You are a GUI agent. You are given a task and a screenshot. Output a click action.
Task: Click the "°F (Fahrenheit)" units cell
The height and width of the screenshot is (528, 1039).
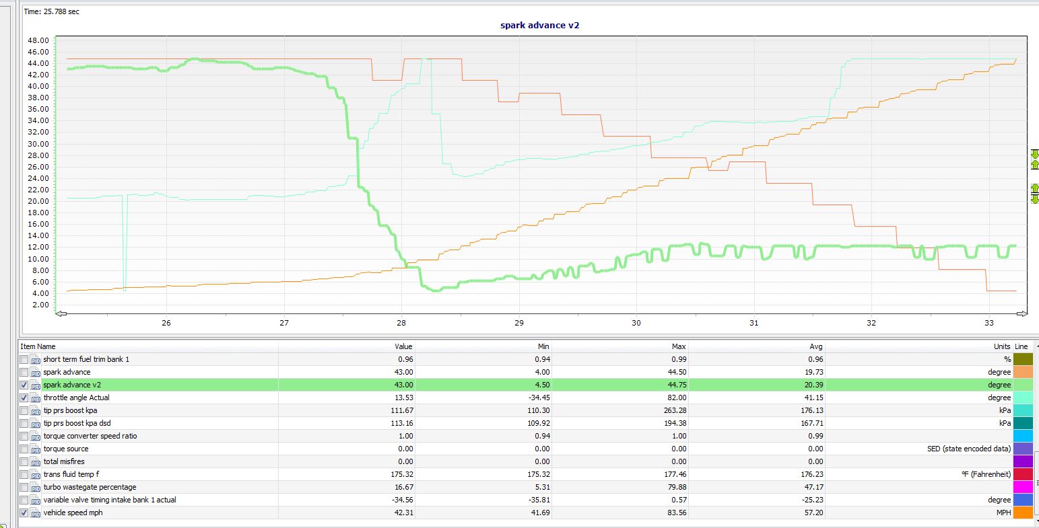(986, 474)
